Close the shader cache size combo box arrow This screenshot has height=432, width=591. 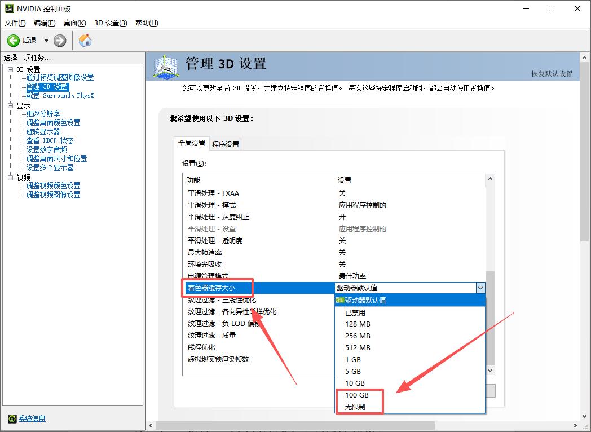(480, 288)
